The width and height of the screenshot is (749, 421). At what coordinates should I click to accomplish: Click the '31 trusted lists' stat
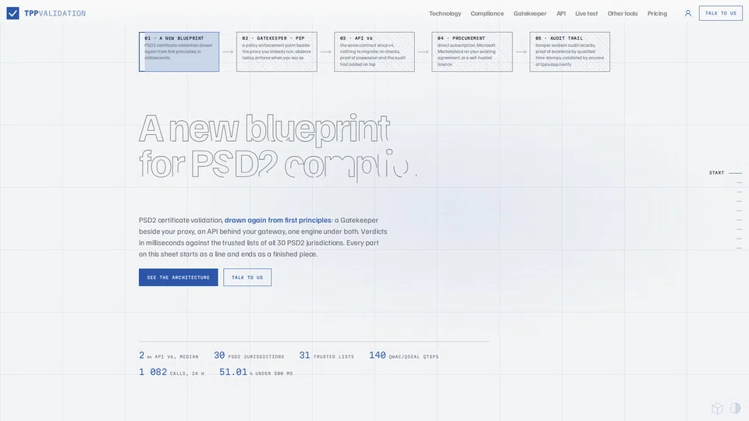click(327, 356)
